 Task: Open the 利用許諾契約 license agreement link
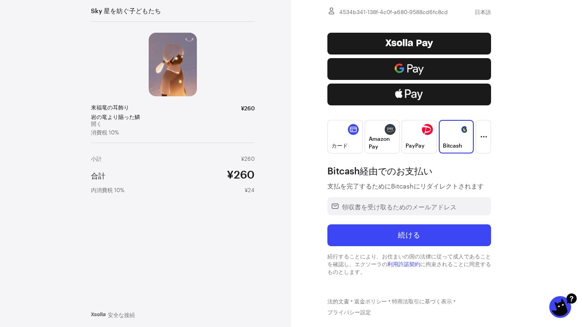point(404,264)
